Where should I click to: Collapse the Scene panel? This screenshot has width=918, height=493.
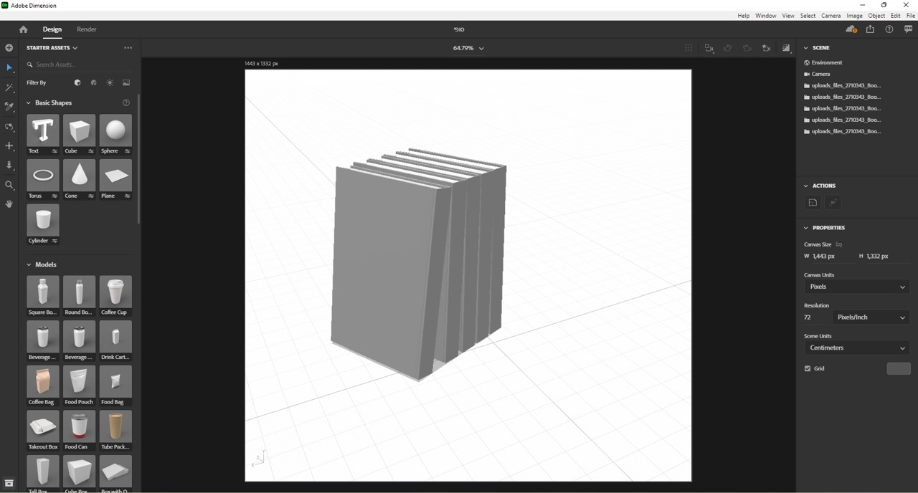[x=806, y=48]
